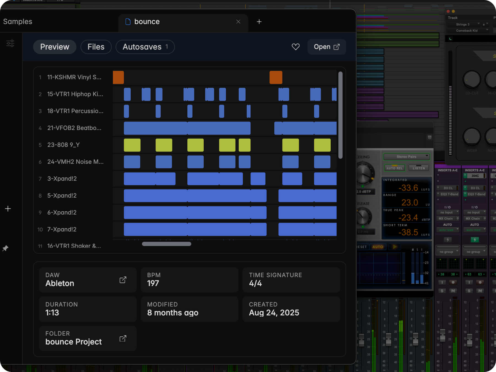
Task: Open Ableton DAW external link icon
Action: tap(123, 280)
